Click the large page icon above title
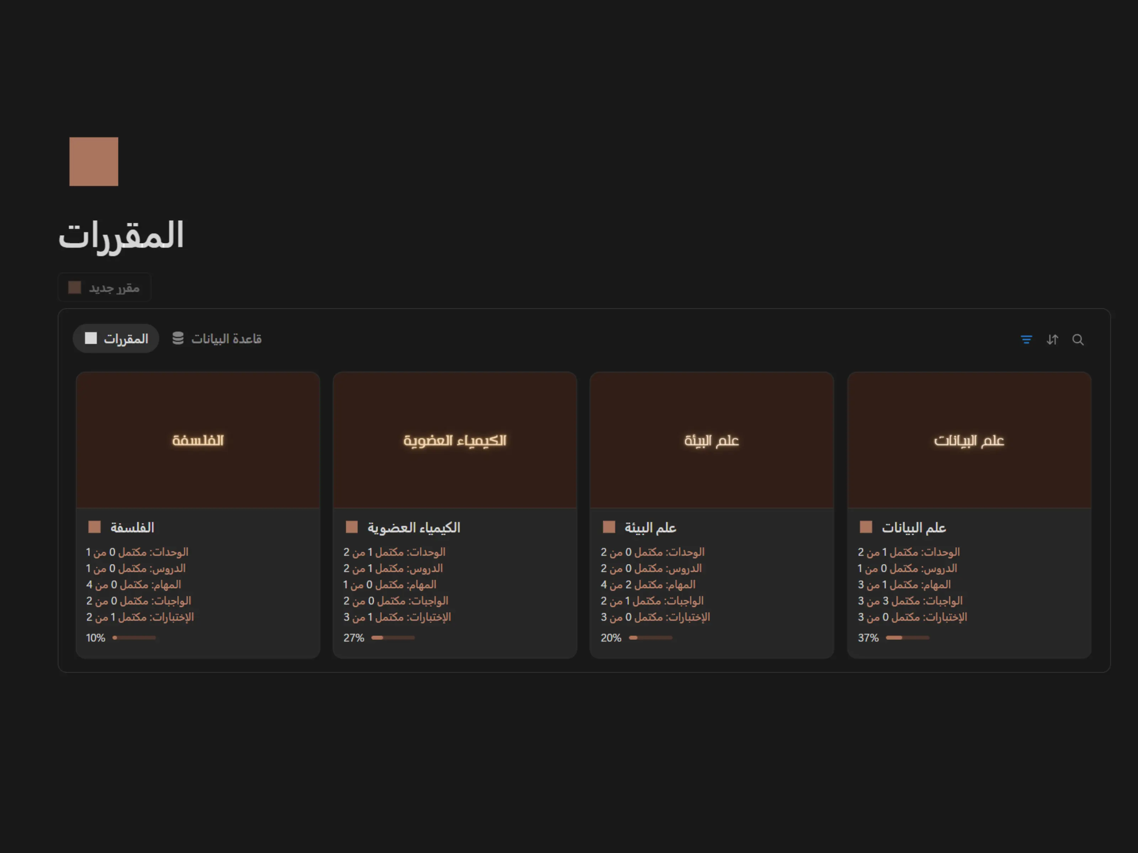 coord(94,161)
